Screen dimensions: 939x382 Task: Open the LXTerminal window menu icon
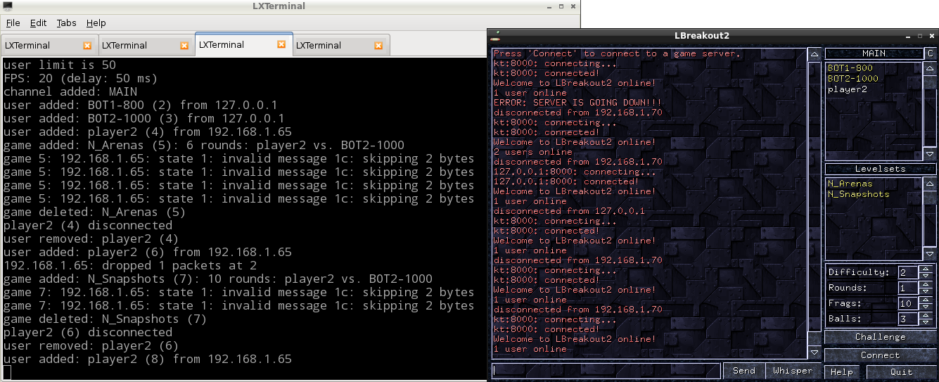click(x=8, y=6)
